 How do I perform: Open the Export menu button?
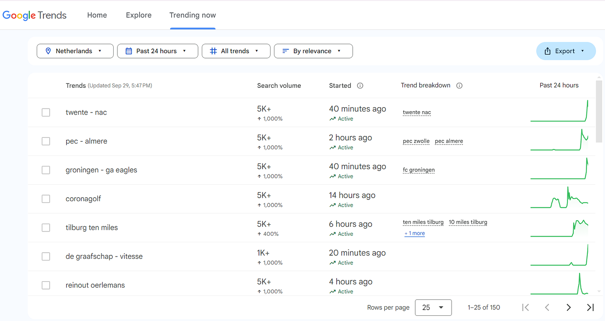[566, 51]
